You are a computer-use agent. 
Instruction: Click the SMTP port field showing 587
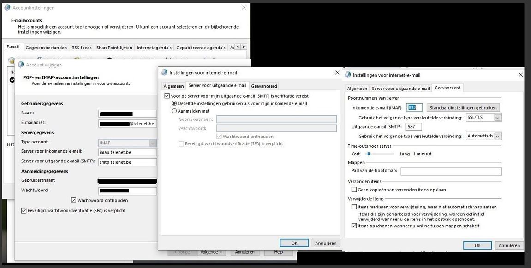pos(413,127)
